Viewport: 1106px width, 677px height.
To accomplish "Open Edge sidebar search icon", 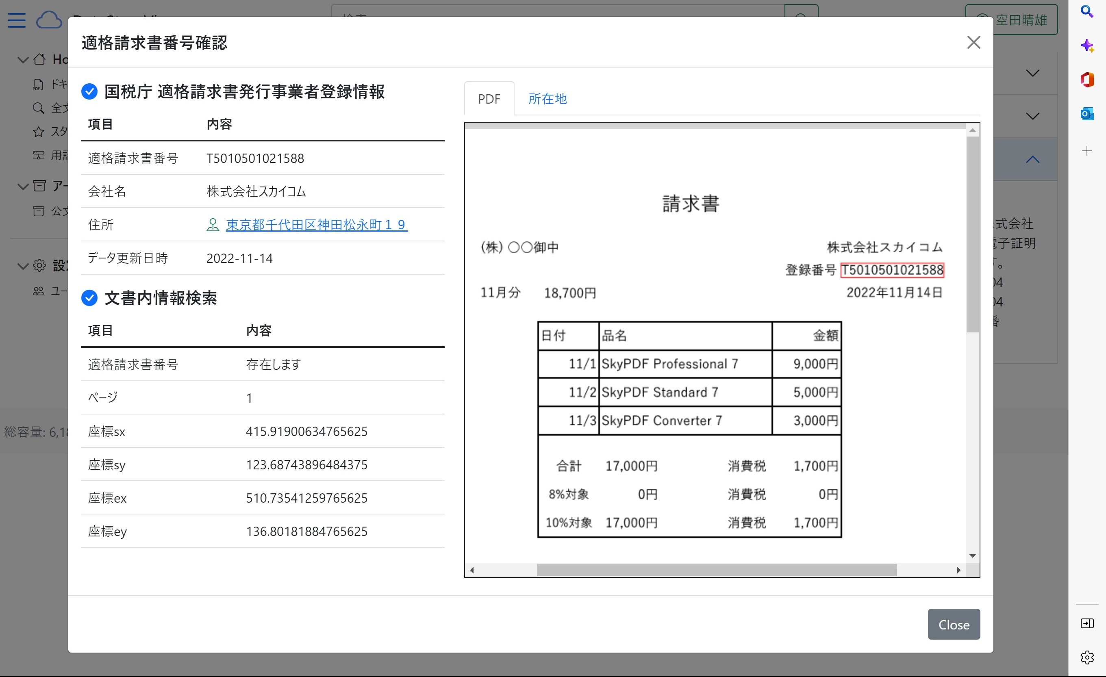I will click(1087, 12).
